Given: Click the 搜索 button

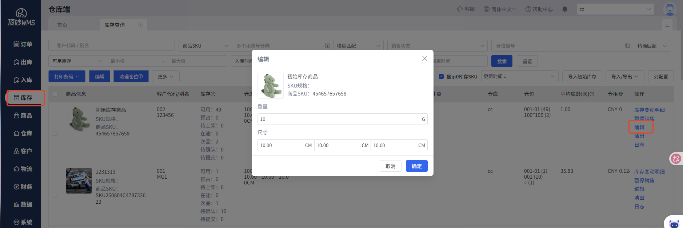Looking at the screenshot, I should tap(502, 61).
